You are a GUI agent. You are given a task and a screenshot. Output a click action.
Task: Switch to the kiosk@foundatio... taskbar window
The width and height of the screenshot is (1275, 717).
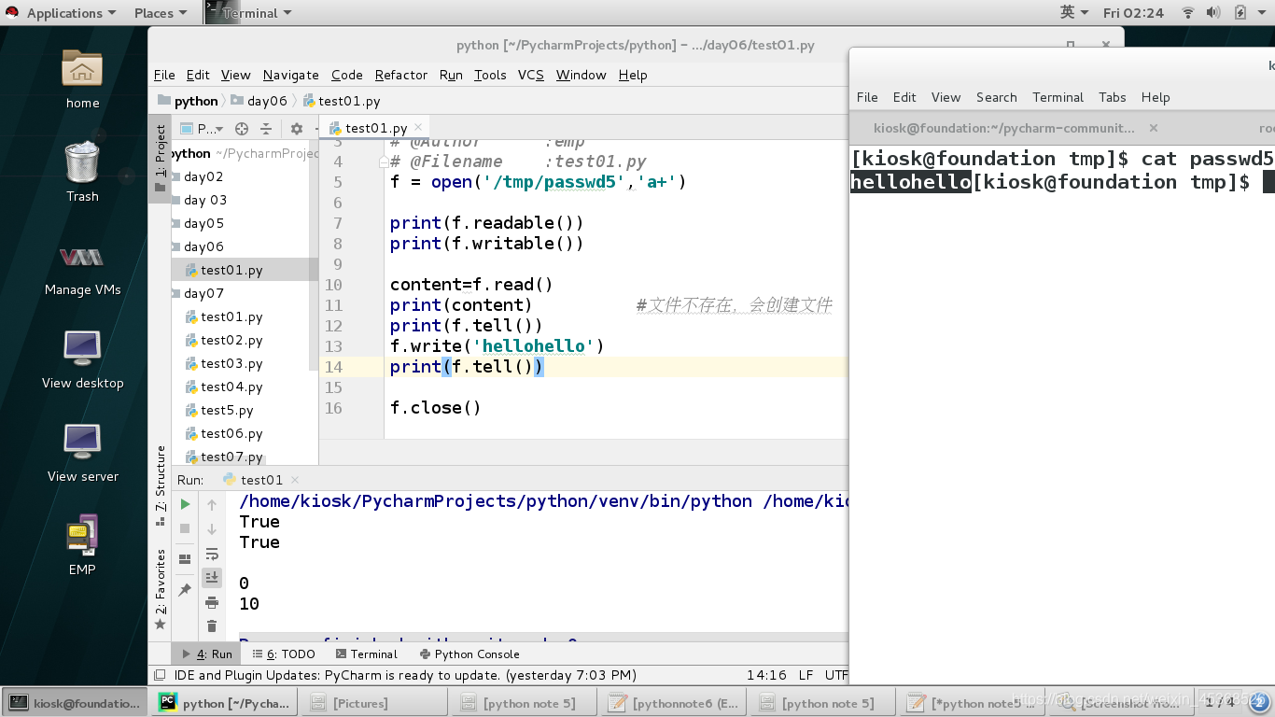click(75, 703)
